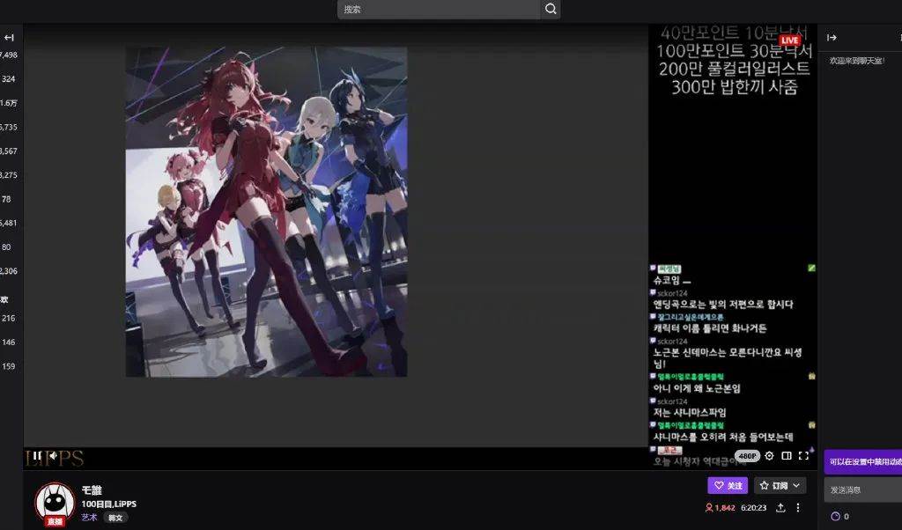Collapse the chat panel with arrow icon
This screenshot has width=902, height=530.
click(x=832, y=38)
